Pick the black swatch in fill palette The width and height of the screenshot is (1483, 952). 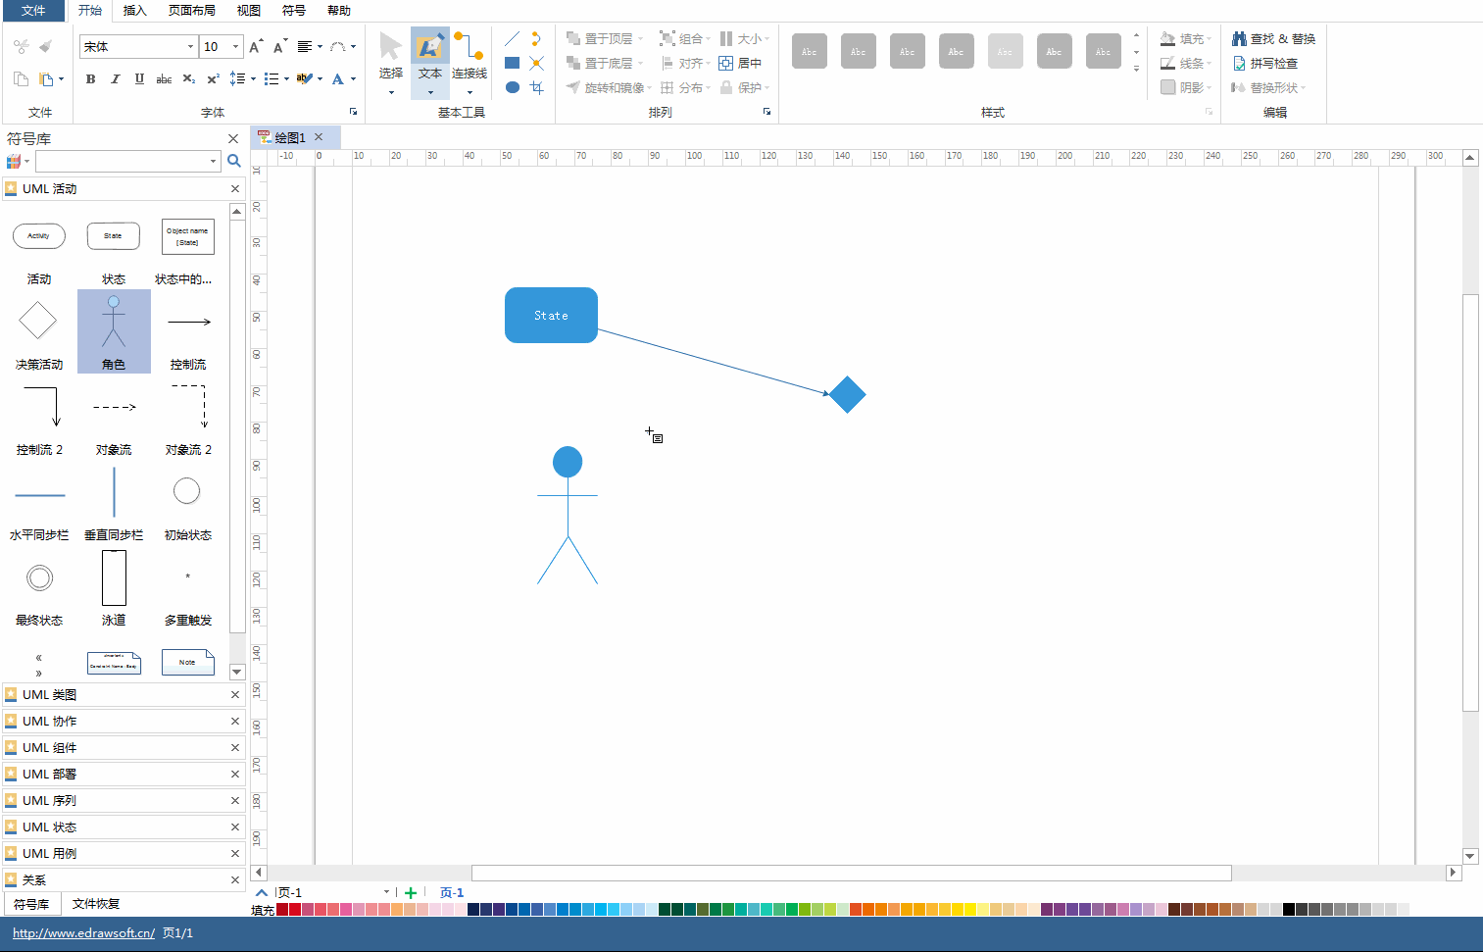tap(1289, 910)
